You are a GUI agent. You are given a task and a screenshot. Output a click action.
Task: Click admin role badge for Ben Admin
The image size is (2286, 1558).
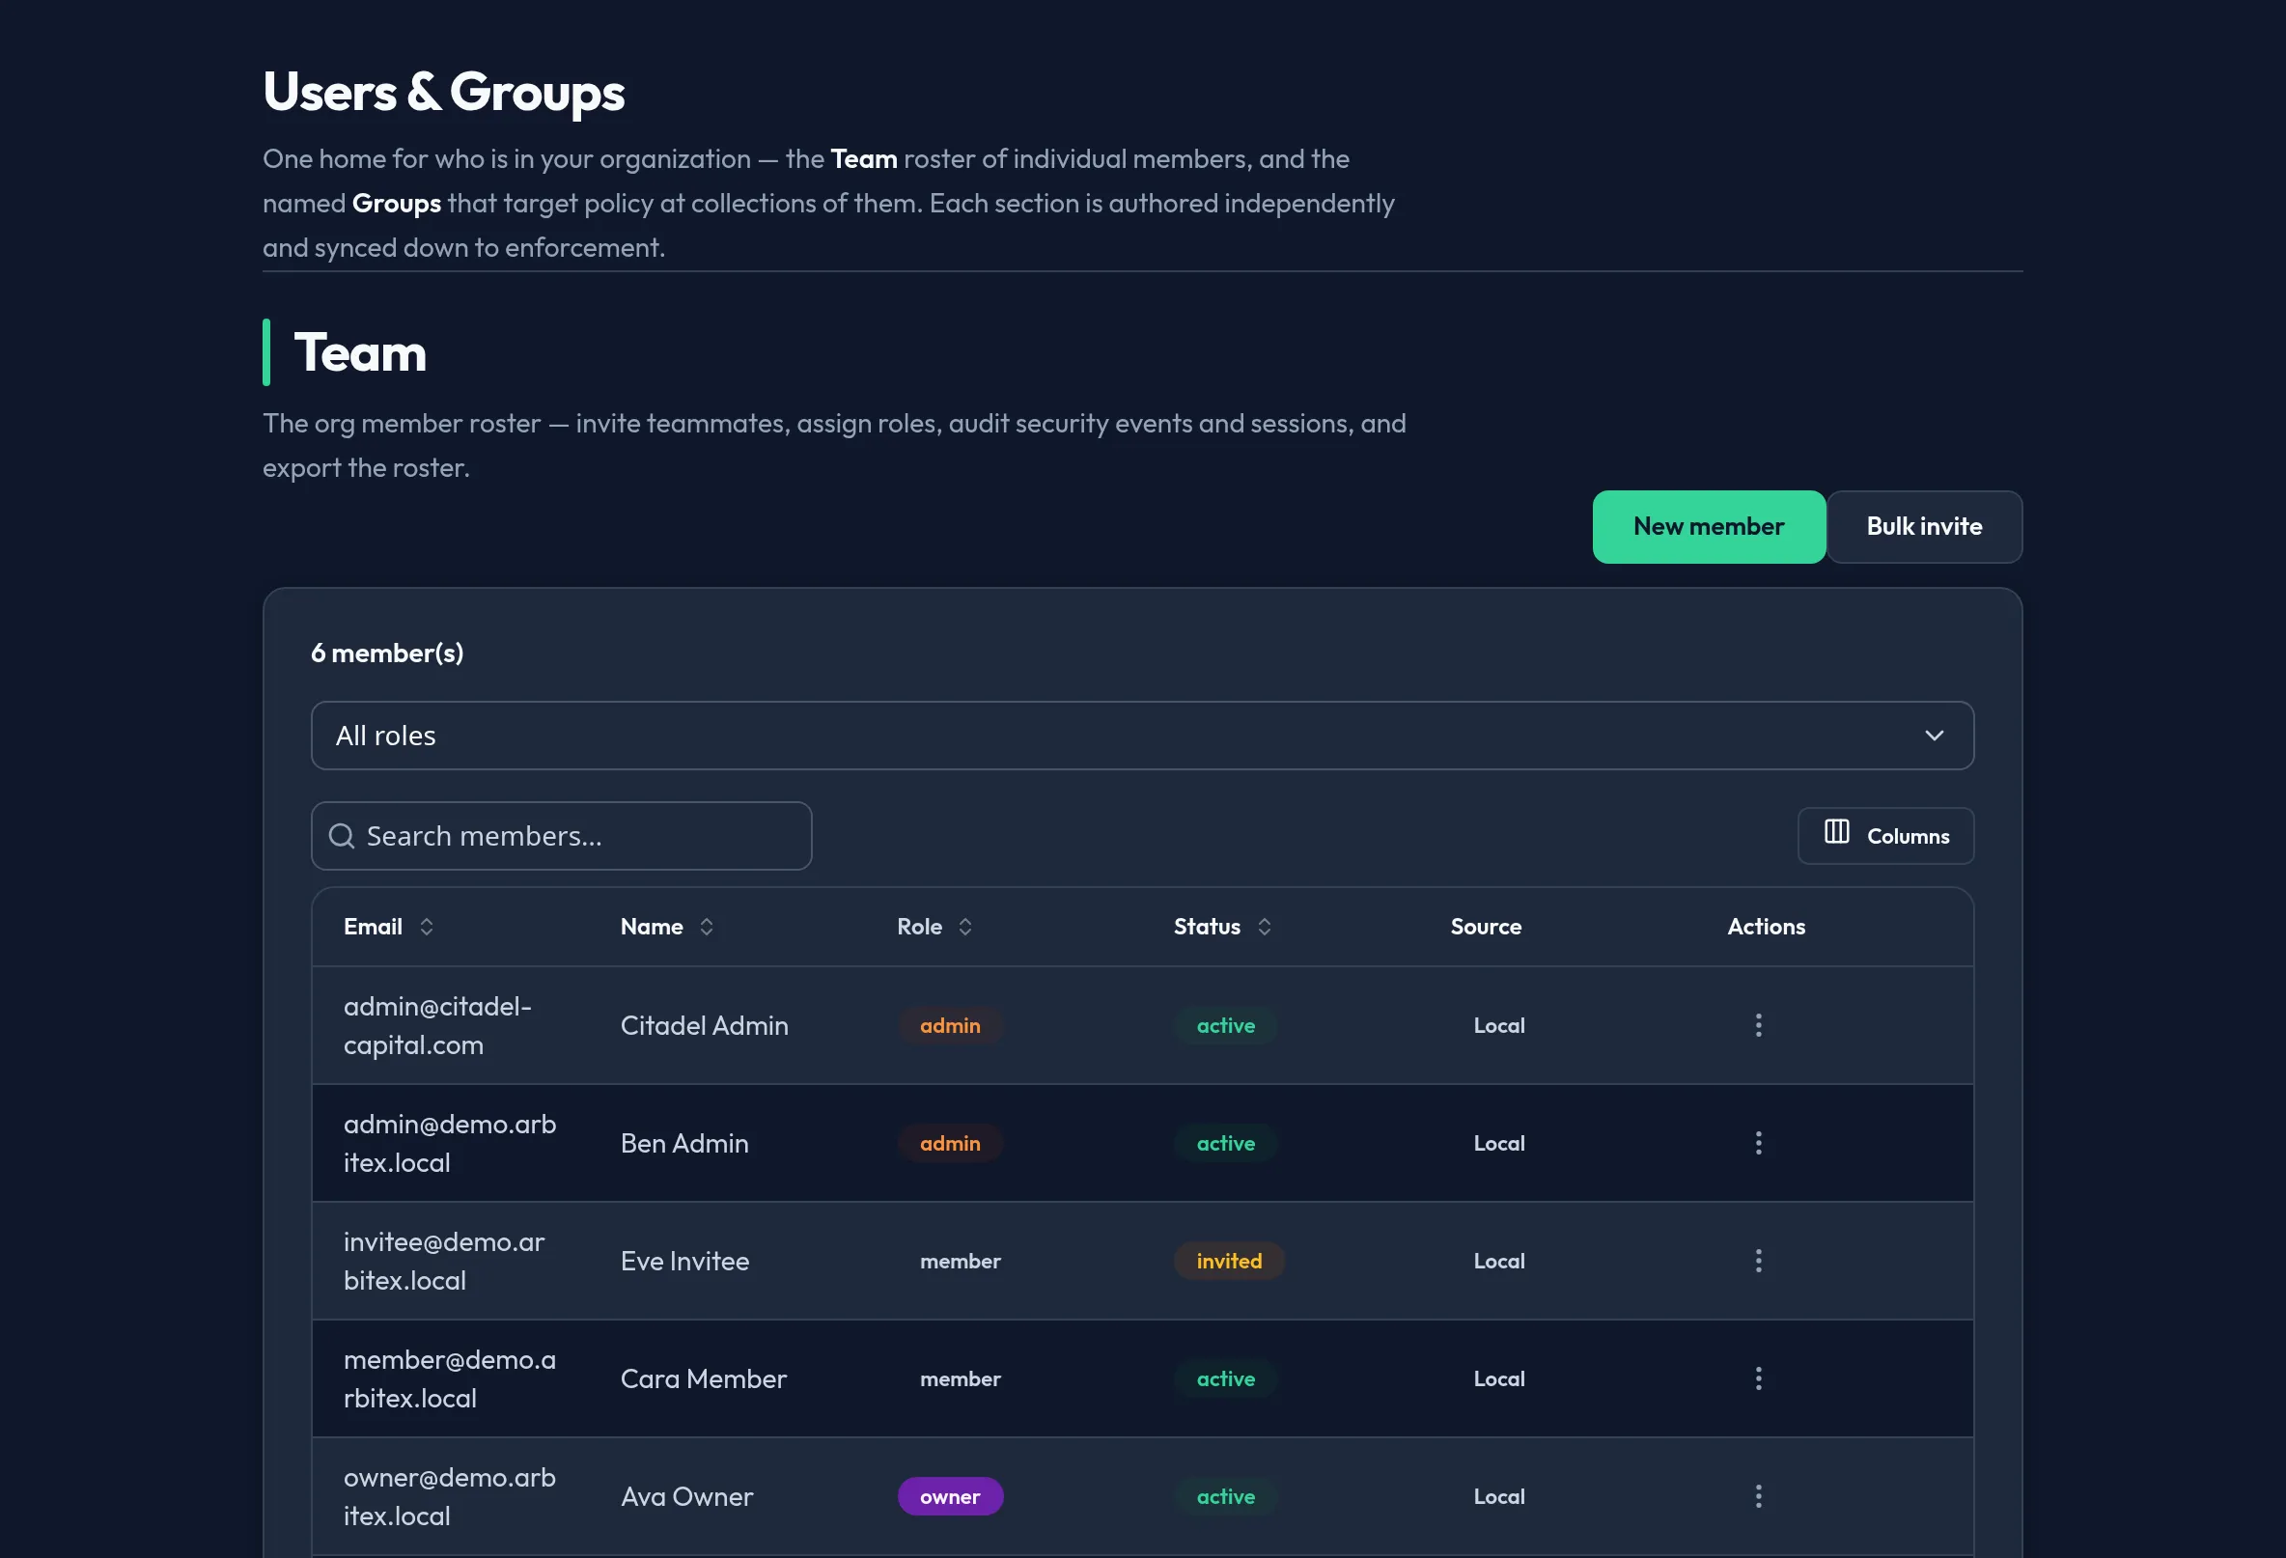coord(949,1143)
